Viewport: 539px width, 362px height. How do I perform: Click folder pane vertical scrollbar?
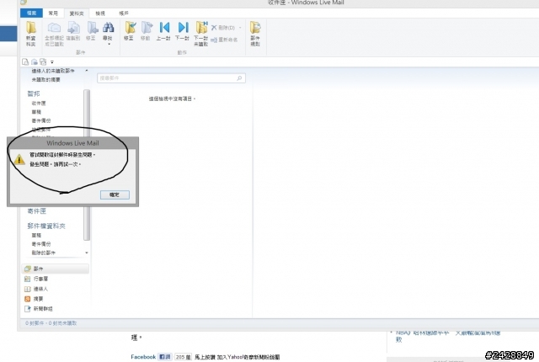[x=87, y=165]
